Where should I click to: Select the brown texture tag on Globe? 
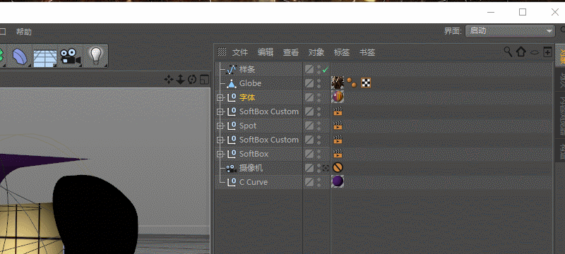click(338, 83)
